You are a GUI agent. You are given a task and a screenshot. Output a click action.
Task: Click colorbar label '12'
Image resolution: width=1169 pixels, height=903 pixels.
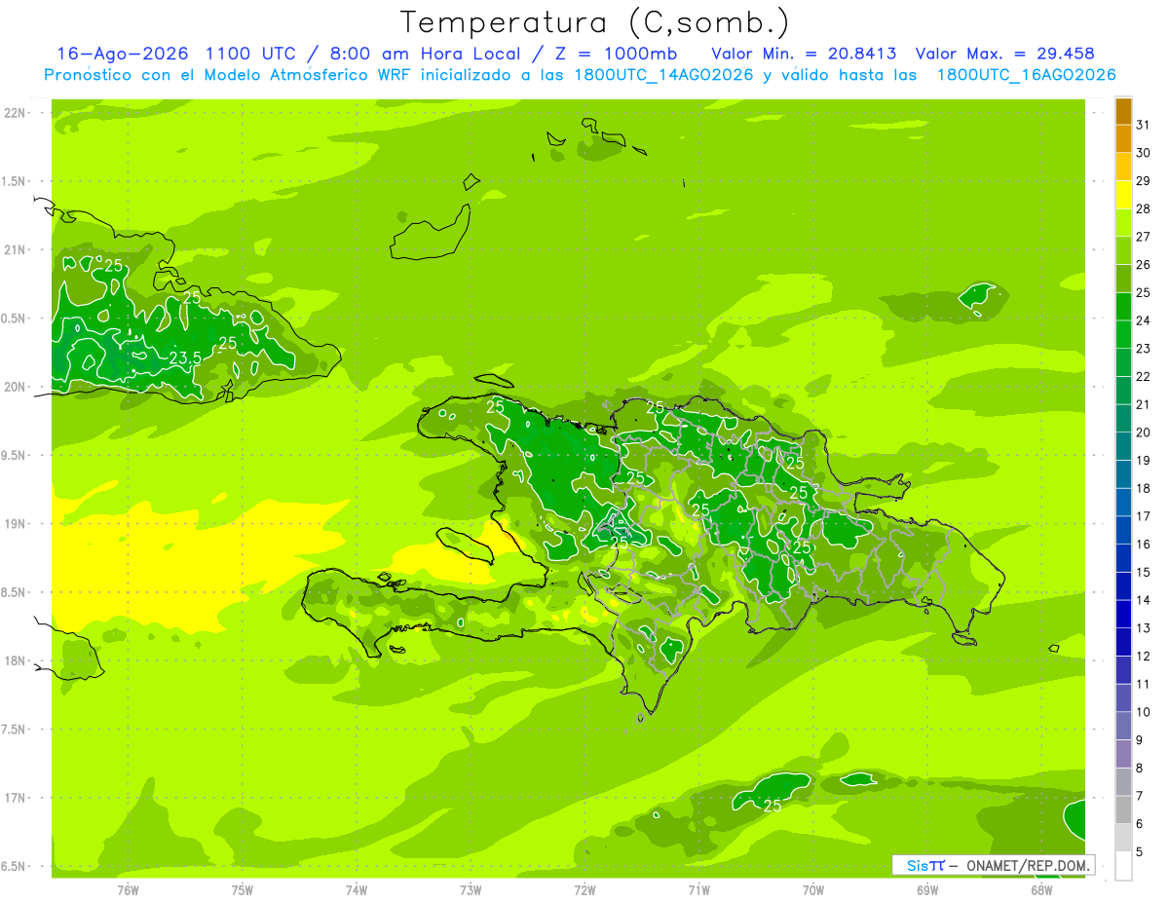coord(1144,656)
